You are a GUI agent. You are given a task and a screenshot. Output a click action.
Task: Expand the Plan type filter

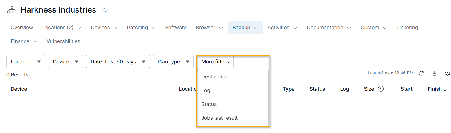[x=173, y=62]
